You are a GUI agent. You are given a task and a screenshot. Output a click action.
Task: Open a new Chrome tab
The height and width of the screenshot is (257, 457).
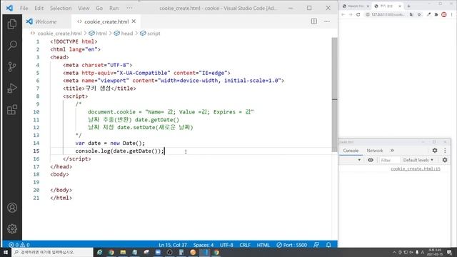click(x=408, y=6)
